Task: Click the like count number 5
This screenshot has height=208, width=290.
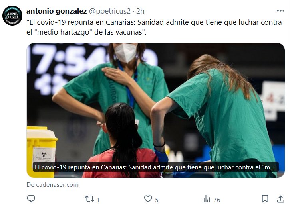Action: click(157, 200)
